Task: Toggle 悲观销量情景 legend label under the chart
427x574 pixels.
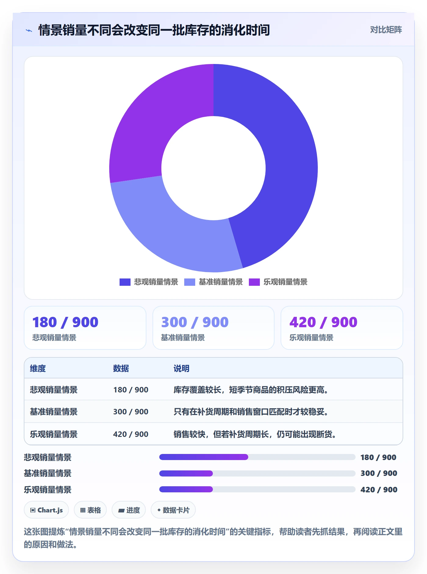Action: point(156,282)
